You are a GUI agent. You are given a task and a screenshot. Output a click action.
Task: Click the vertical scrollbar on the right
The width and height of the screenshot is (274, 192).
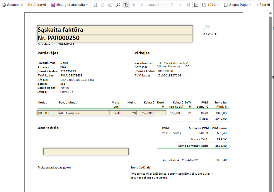click(271, 88)
